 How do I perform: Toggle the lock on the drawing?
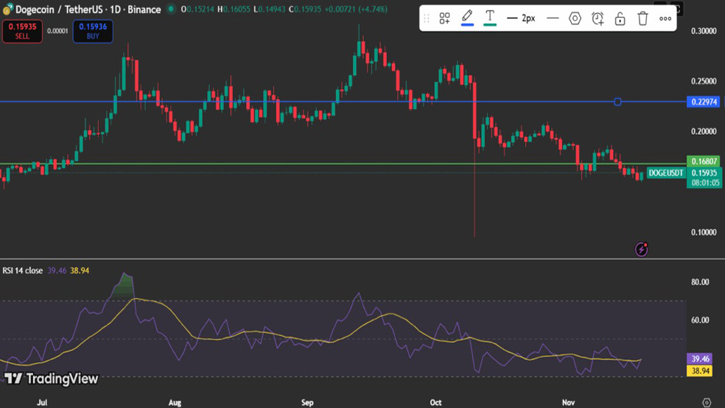[x=620, y=18]
